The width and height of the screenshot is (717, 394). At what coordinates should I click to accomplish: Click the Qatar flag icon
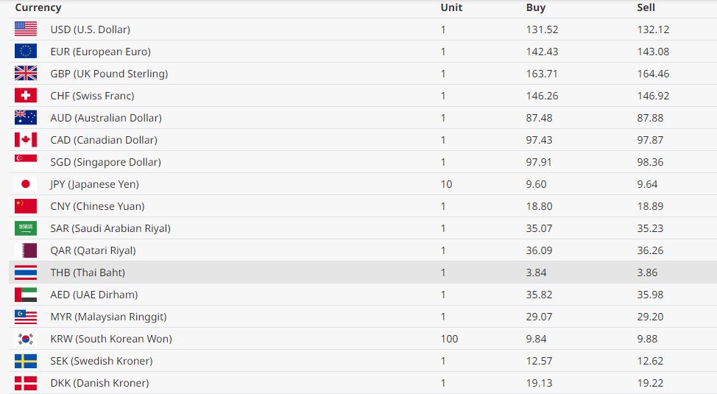tap(26, 250)
